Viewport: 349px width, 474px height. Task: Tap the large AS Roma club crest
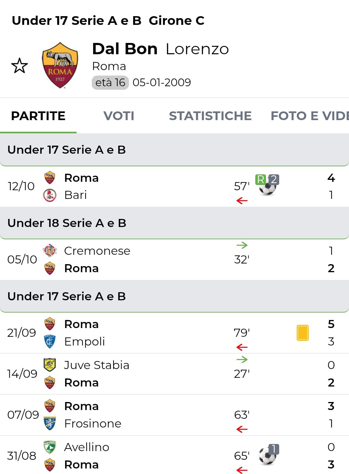pyautogui.click(x=60, y=66)
